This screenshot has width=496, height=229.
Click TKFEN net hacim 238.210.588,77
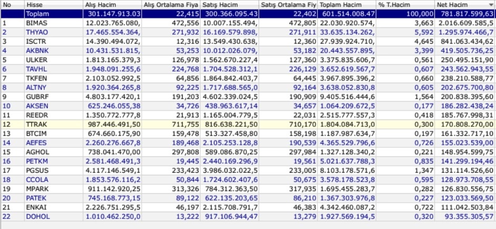tap(465, 78)
